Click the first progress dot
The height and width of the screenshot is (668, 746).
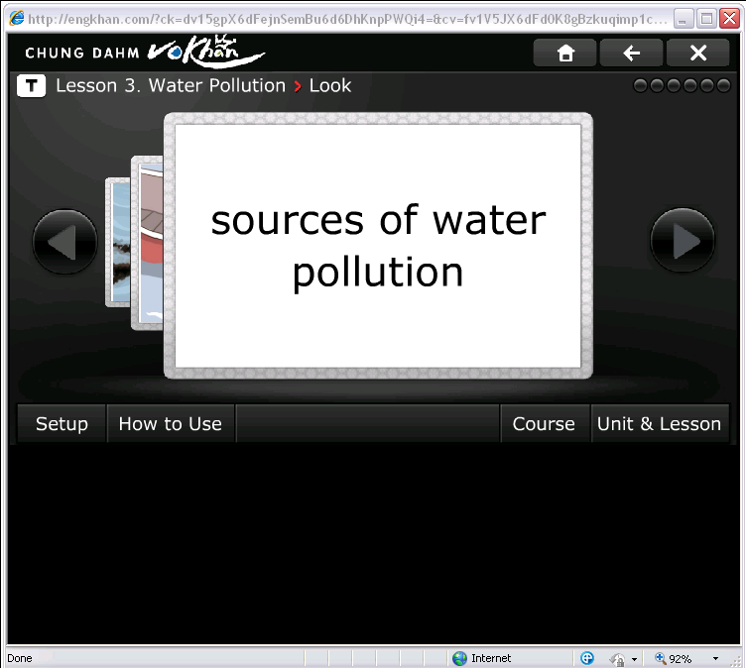641,86
